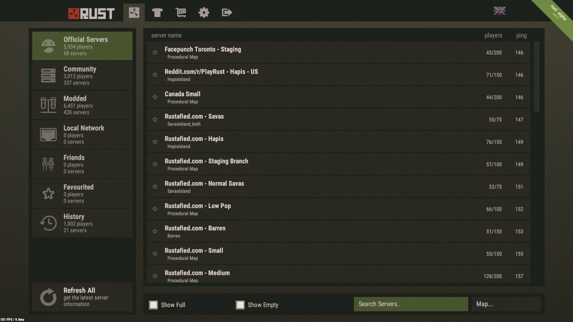Click the UK flag language icon

tap(499, 11)
